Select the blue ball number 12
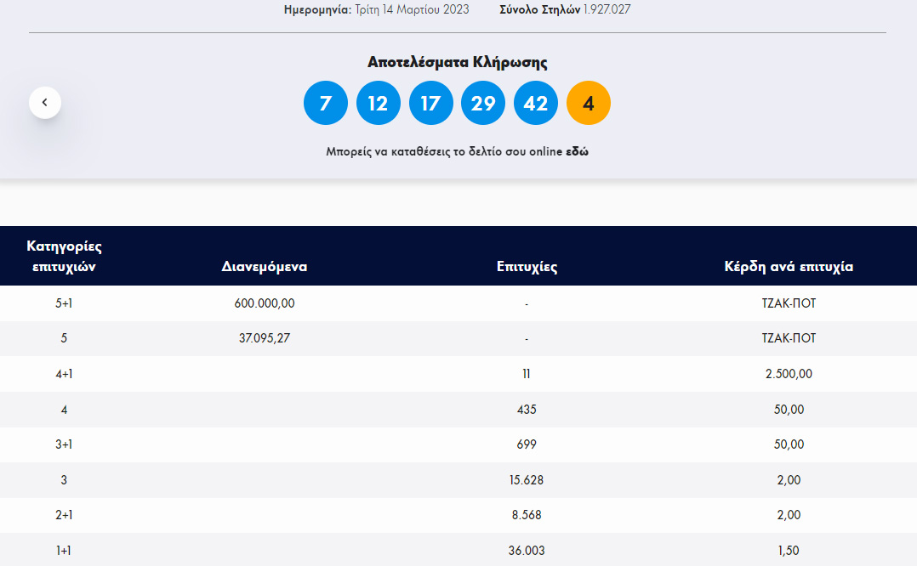Viewport: 917px width, 566px height. point(378,103)
